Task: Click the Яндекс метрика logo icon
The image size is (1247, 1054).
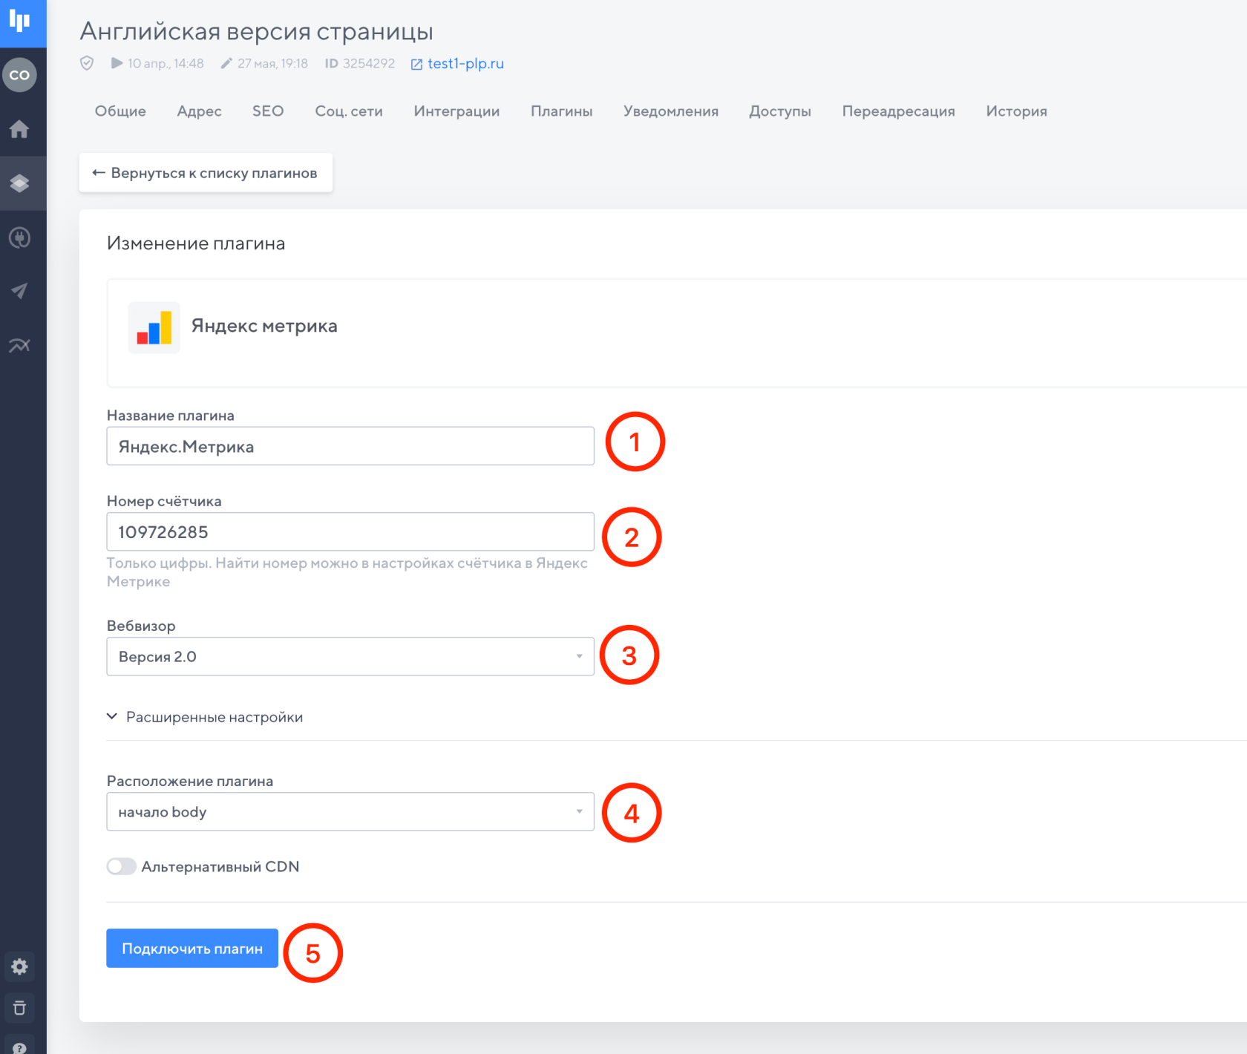Action: [x=154, y=327]
